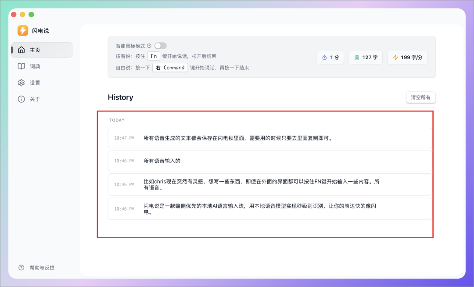
Task: Click the question mark icon beside 帮助与反馈
Action: point(21,268)
